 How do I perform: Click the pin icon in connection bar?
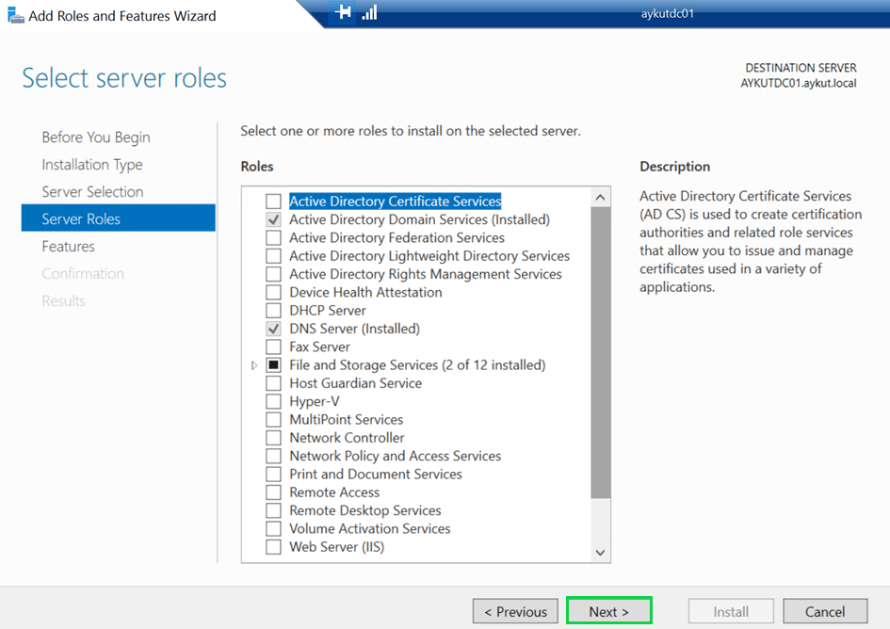(343, 12)
